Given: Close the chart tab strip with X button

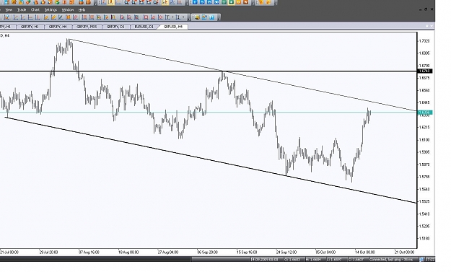Looking at the screenshot, I should pos(432,26).
